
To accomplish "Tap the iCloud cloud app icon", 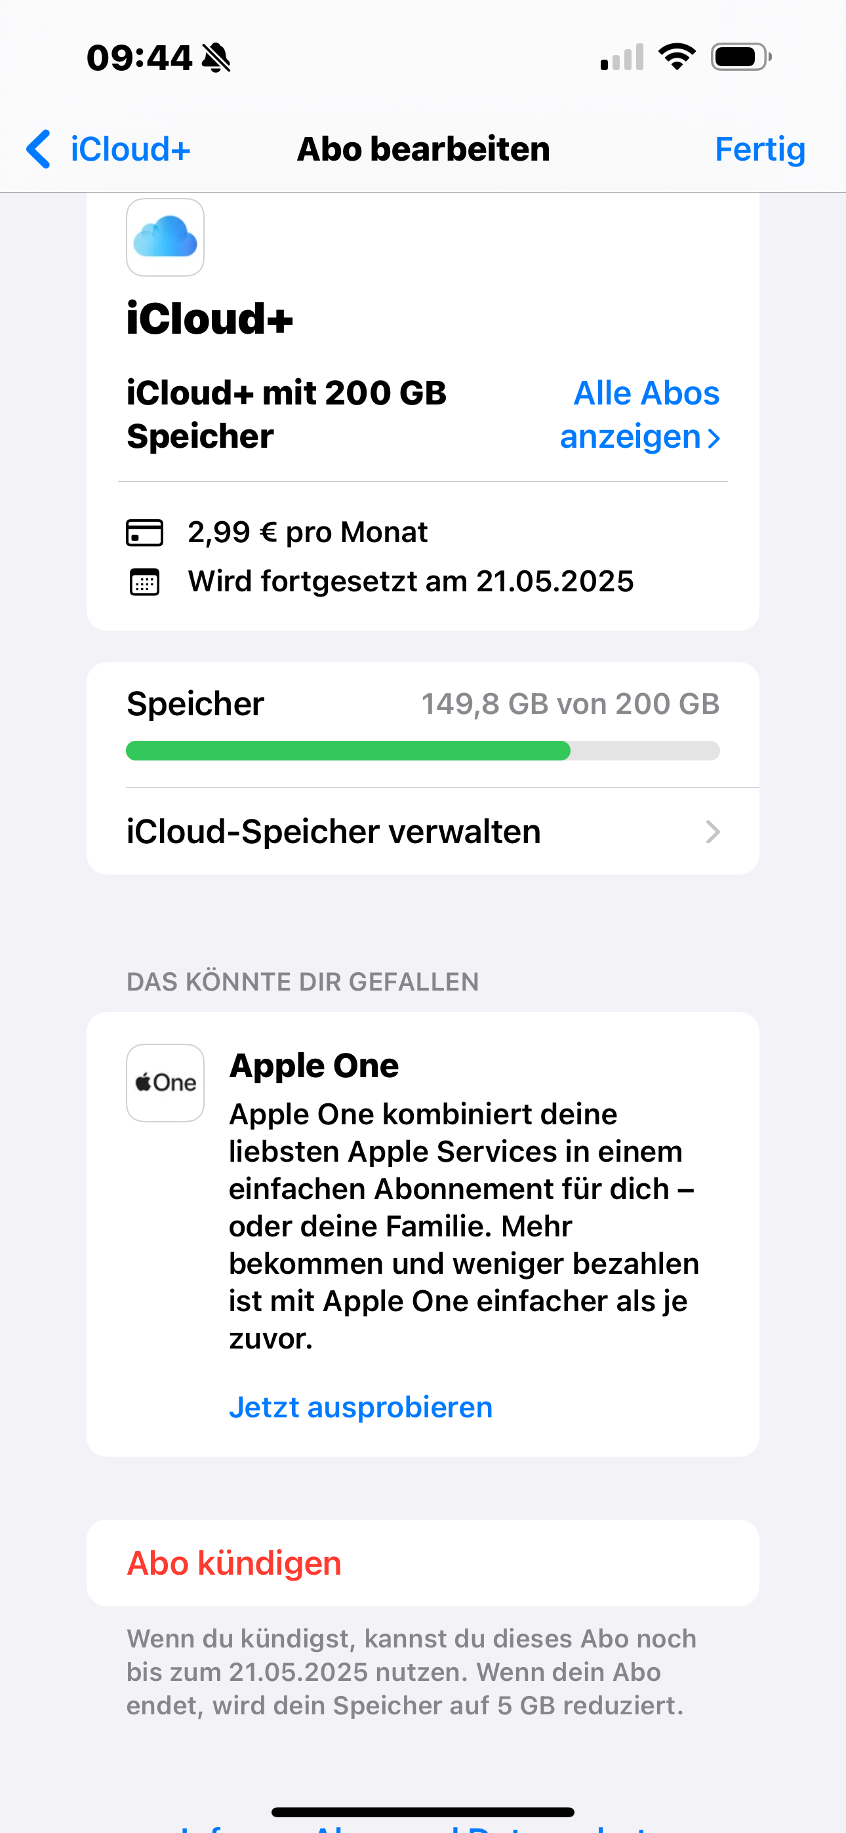I will coord(165,237).
